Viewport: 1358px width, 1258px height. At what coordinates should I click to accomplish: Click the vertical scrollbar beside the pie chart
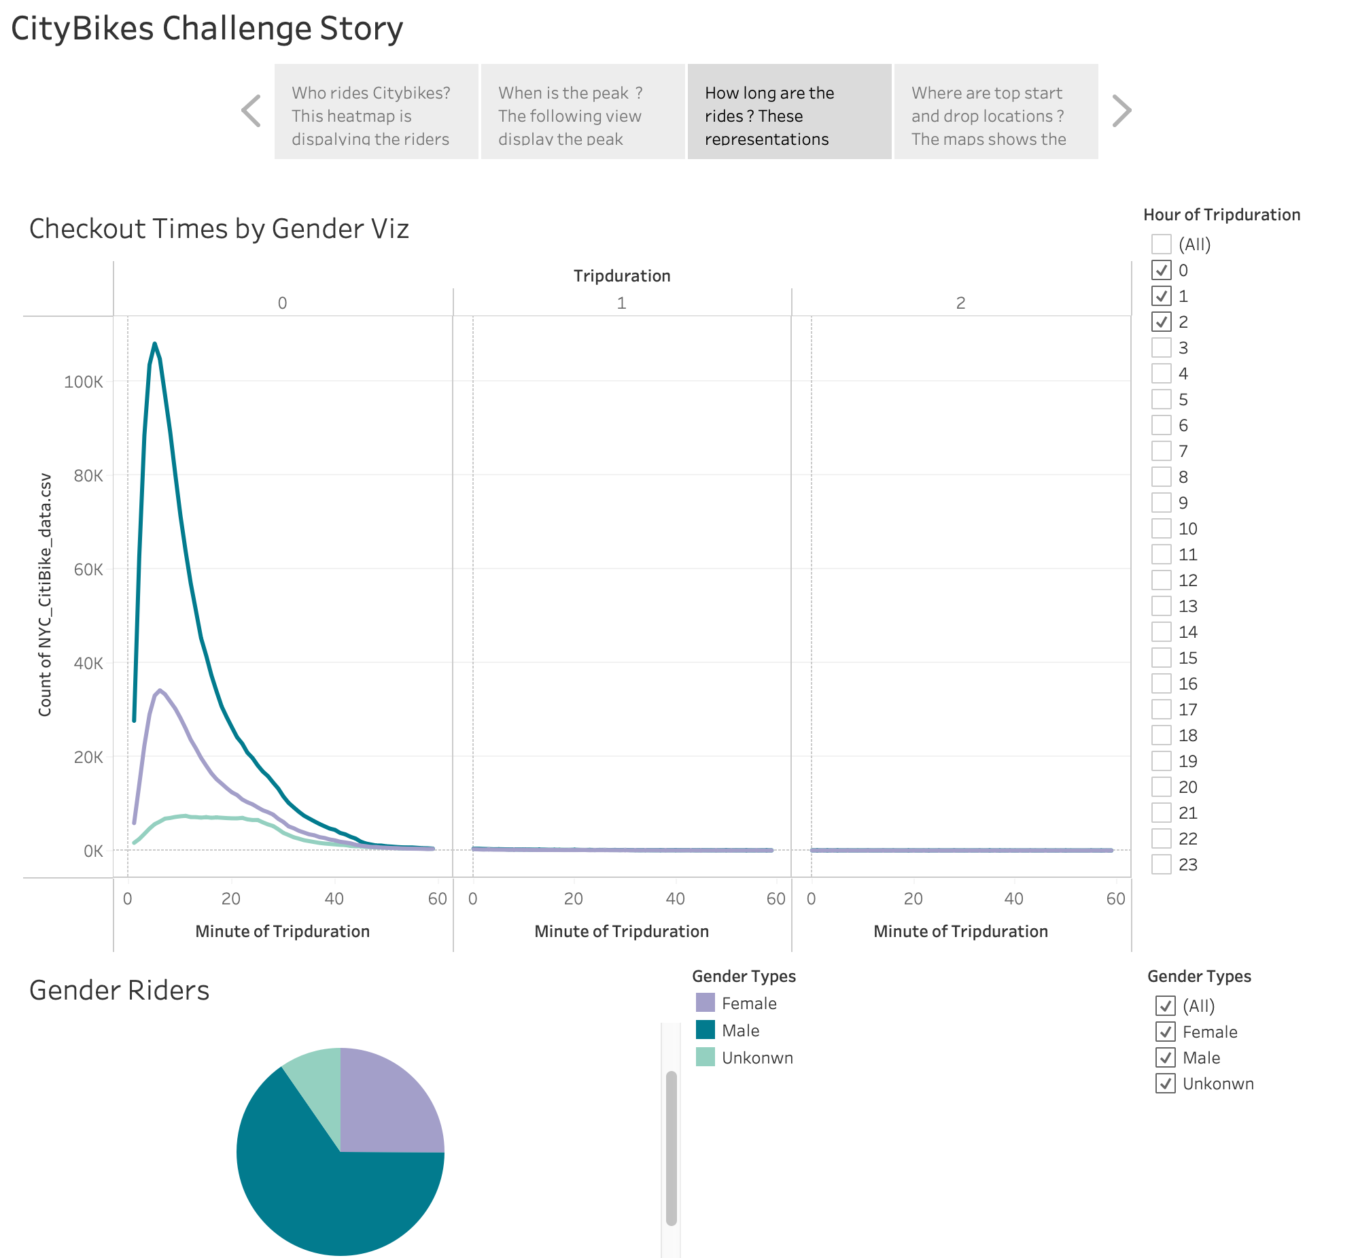pyautogui.click(x=672, y=1149)
